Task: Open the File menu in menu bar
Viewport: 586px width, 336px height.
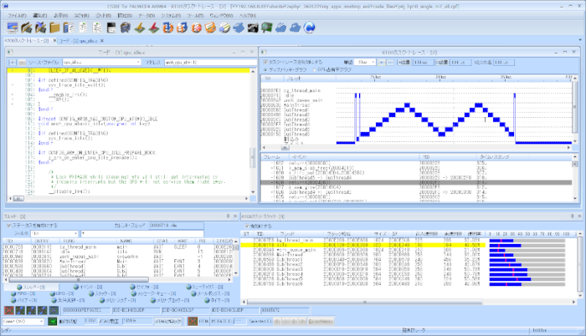Action: [x=17, y=15]
